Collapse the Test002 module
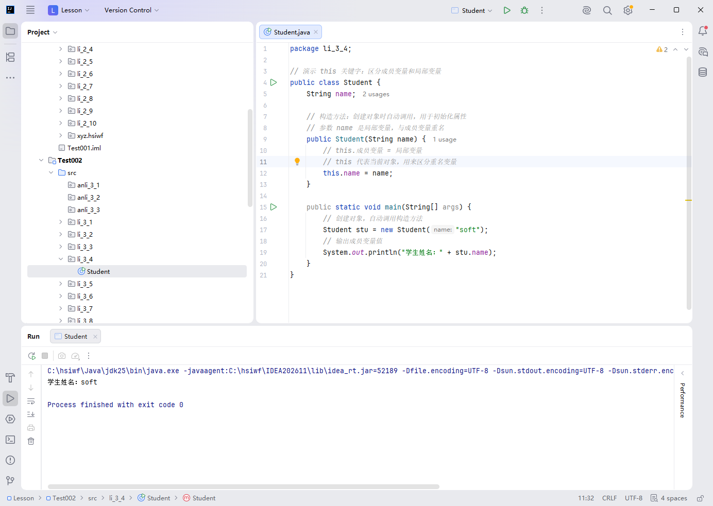 pyautogui.click(x=41, y=161)
